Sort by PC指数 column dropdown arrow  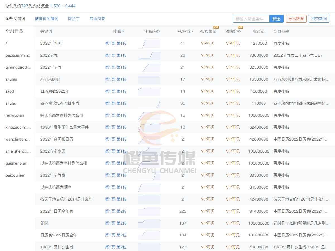pyautogui.click(x=193, y=32)
